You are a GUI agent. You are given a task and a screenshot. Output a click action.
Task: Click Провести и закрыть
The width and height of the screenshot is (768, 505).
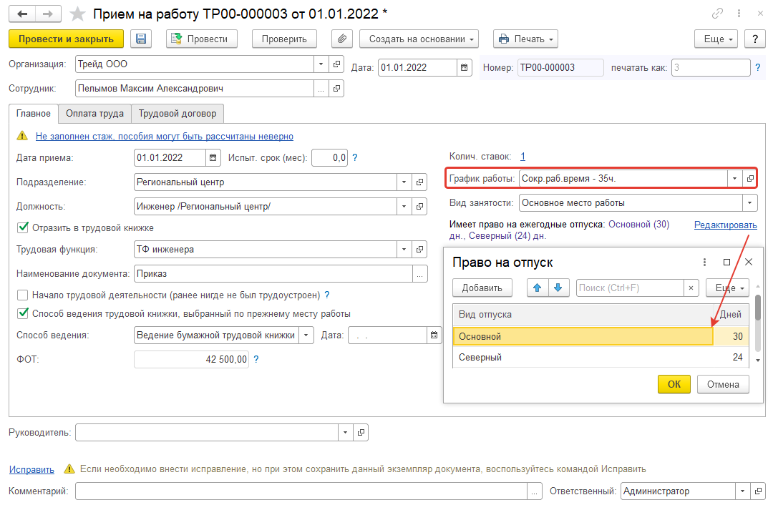66,39
